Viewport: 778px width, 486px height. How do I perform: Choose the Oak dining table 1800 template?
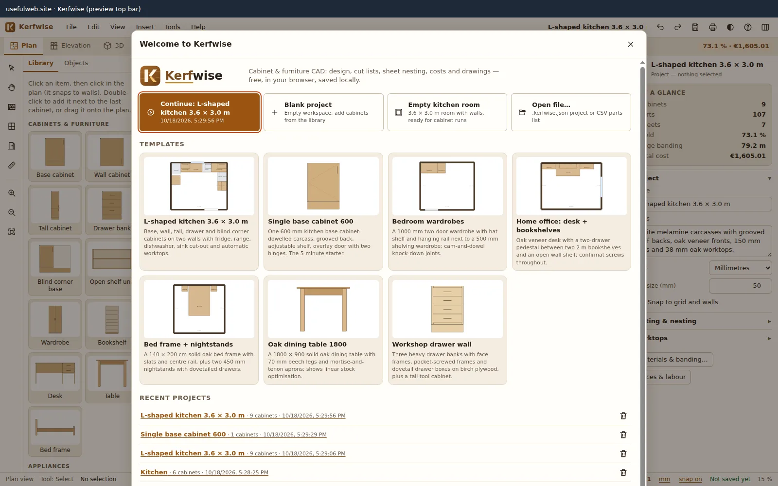[323, 330]
